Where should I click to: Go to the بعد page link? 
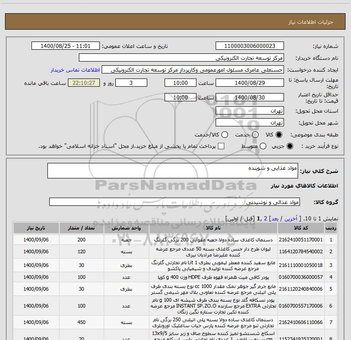coord(275,219)
